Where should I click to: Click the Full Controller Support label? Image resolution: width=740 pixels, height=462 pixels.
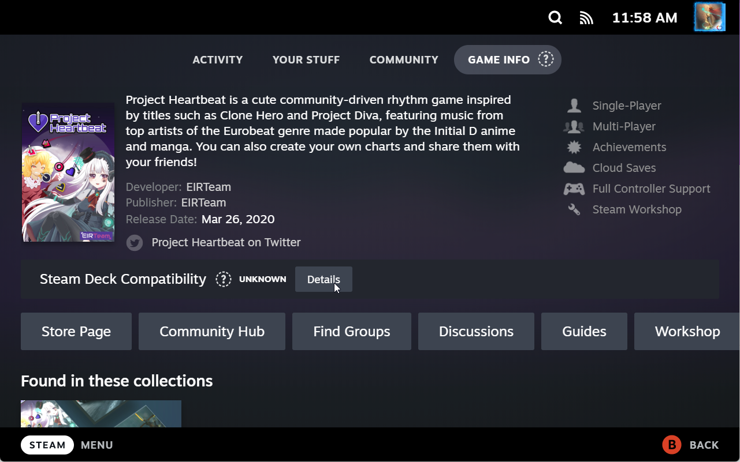(x=651, y=189)
